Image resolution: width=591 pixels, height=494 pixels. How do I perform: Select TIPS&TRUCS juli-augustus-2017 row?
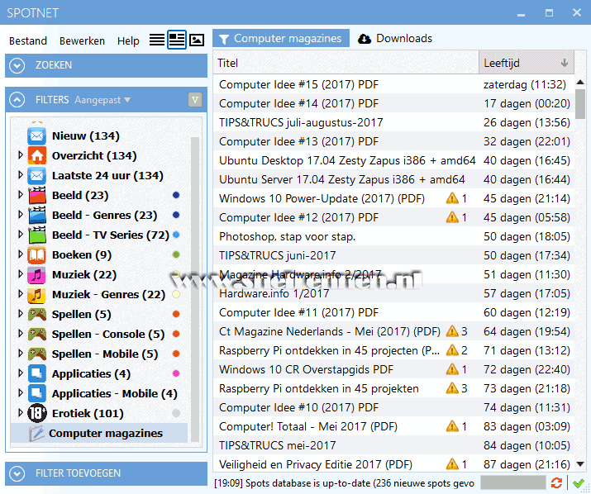pyautogui.click(x=393, y=122)
